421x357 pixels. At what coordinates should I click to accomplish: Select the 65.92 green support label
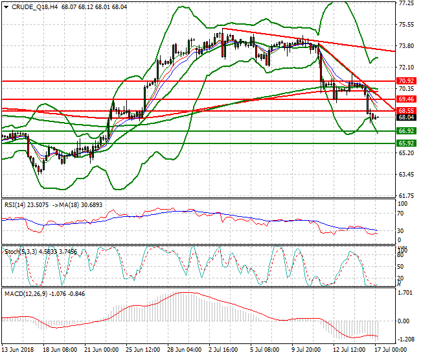pos(406,143)
